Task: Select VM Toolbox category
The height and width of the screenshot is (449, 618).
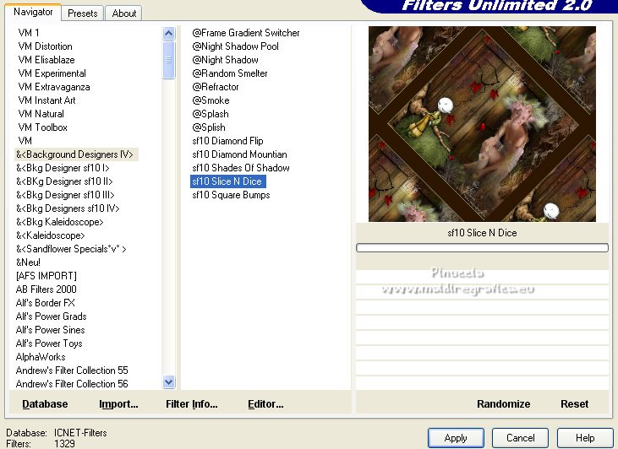Action: point(42,127)
